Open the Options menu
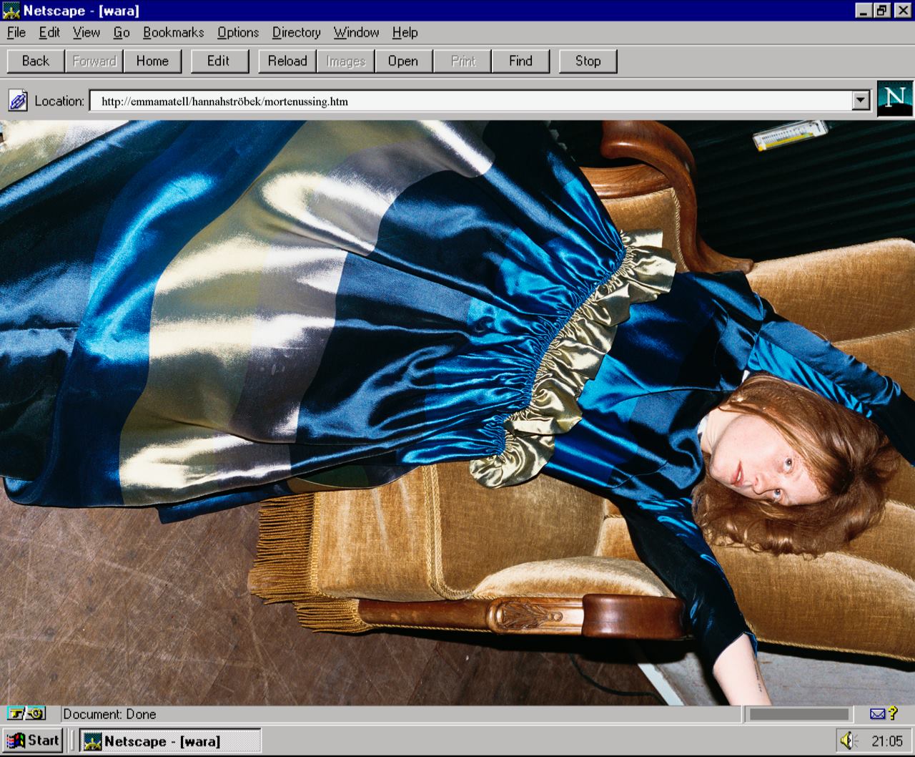Viewport: 915px width, 757px height. tap(238, 32)
